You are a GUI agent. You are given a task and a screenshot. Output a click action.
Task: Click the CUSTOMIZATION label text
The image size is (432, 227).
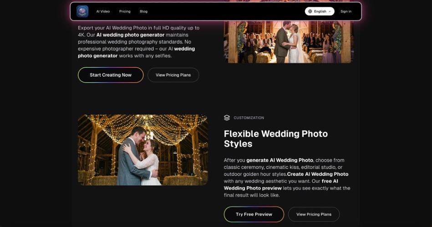tap(249, 118)
